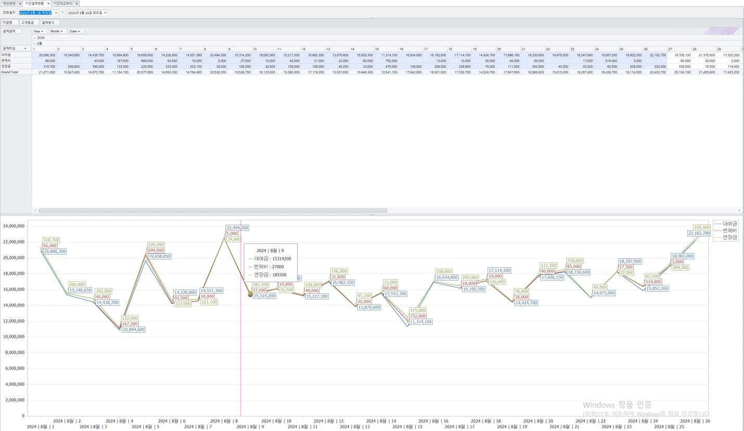744x431 pixels.
Task: Click chart label 17,114,100 data point
Action: (499, 270)
